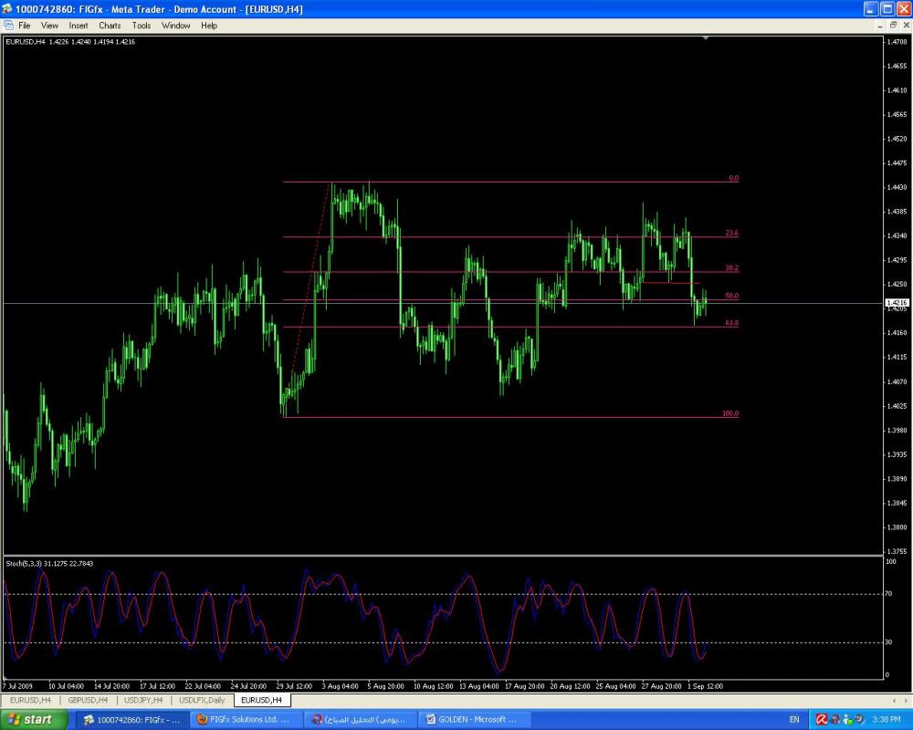Open GOLDEN - Microsoft taskbar button
The width and height of the screenshot is (913, 730).
tap(475, 720)
